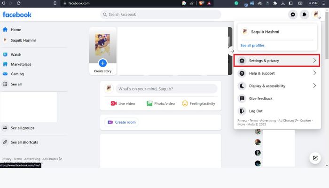Open Settings & privacy menu item
Image resolution: width=329 pixels, height=188 pixels.
pos(277,61)
